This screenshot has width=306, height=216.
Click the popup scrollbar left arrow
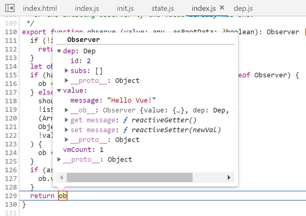62,177
